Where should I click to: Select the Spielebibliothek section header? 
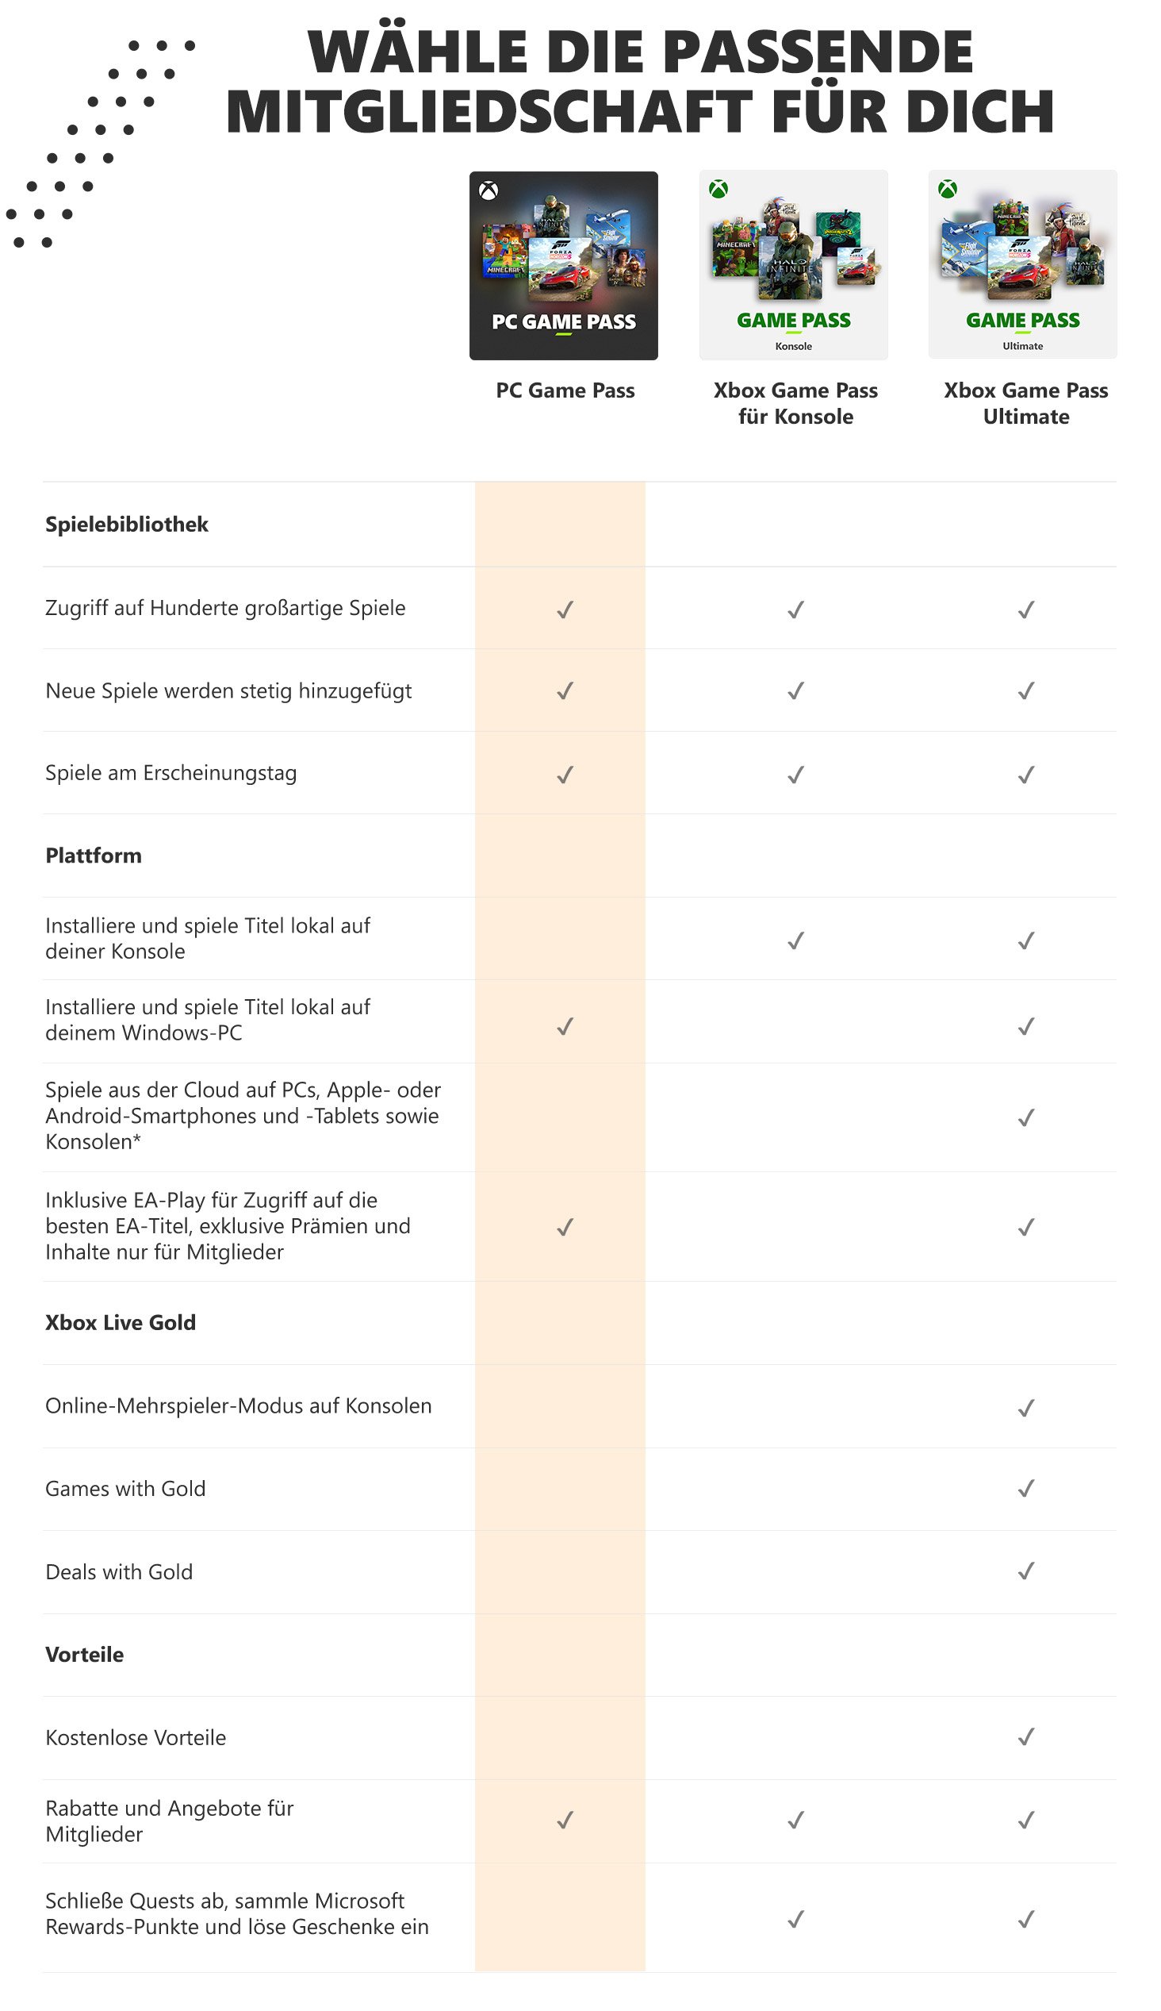tap(127, 525)
